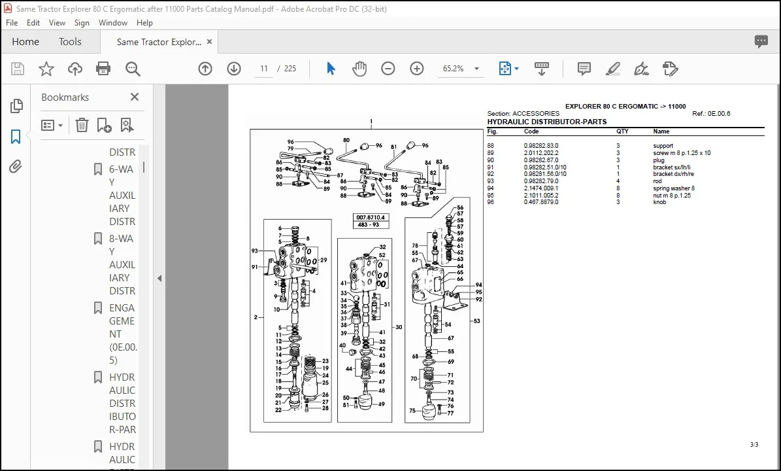Click the 'Ref.: 0E.00.6' text
Screen dimensions: 781x471
[711, 114]
